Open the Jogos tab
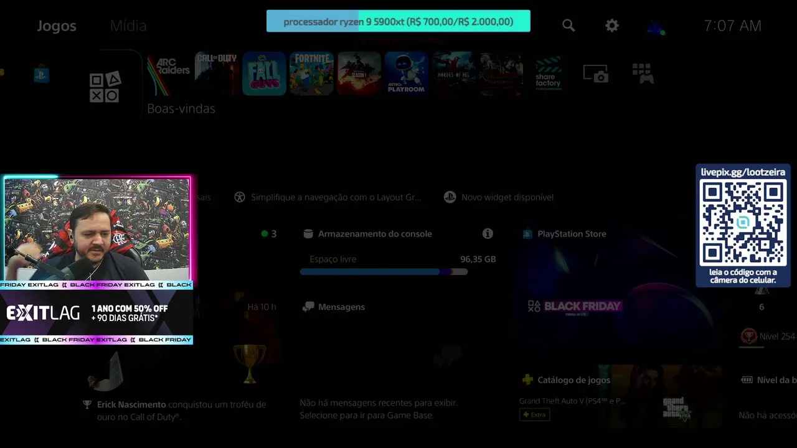This screenshot has width=797, height=448. [57, 26]
